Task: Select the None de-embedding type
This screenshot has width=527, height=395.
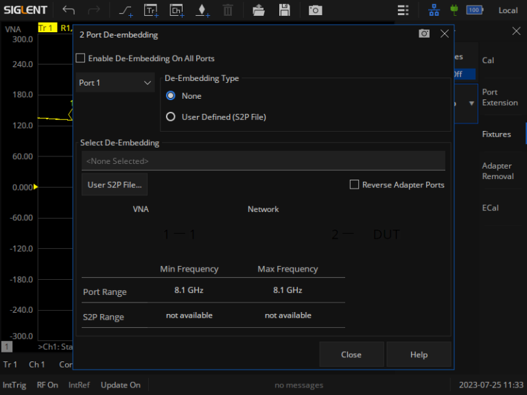Action: pos(171,96)
